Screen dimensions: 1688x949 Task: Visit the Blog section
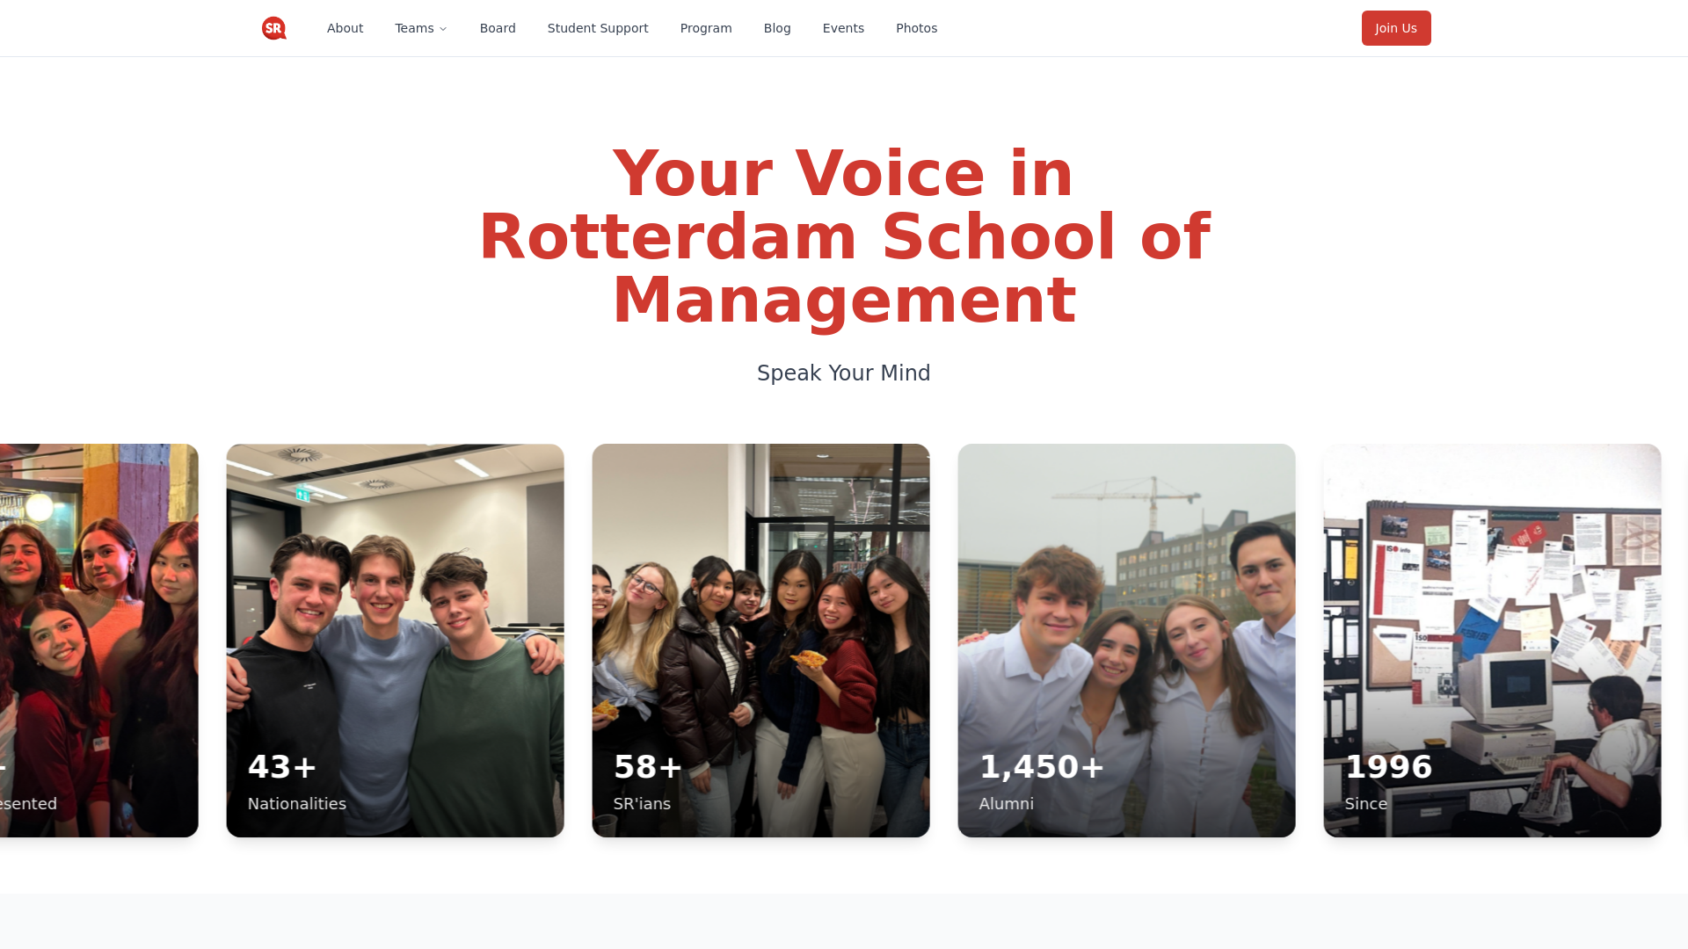(777, 28)
